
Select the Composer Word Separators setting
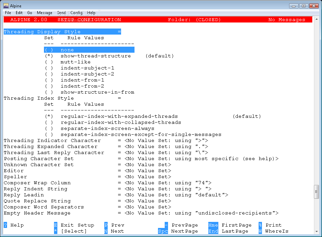click(88, 207)
